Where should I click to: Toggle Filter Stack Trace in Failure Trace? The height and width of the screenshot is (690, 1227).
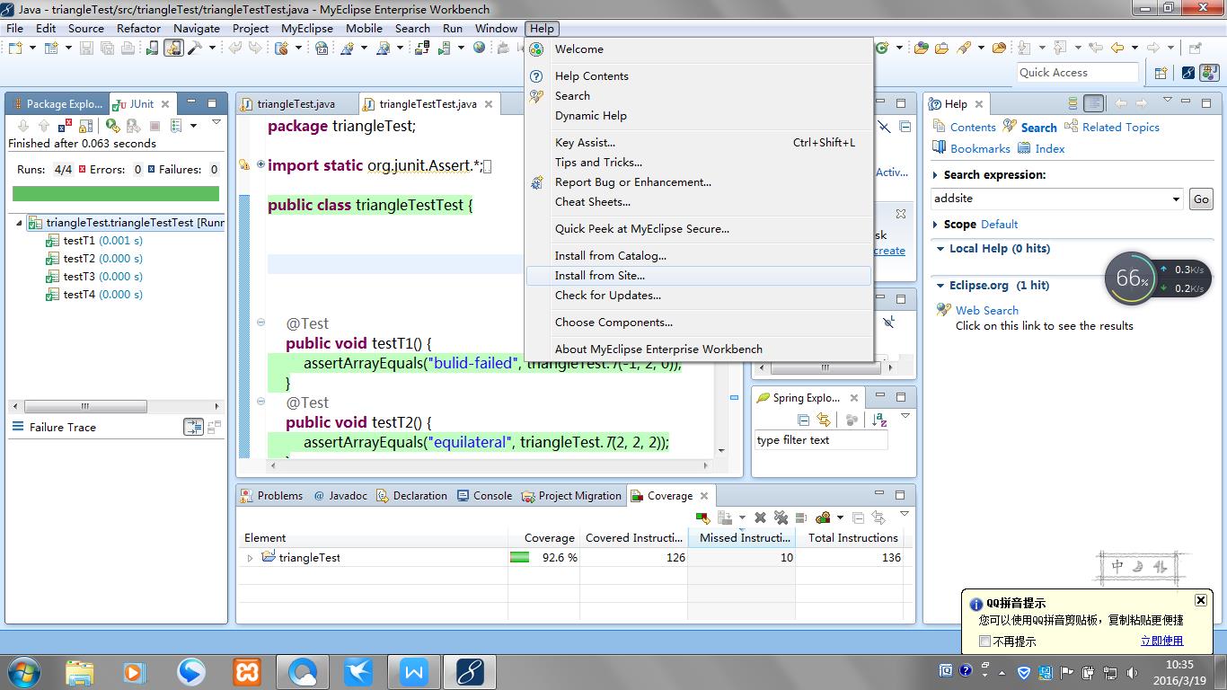(193, 428)
